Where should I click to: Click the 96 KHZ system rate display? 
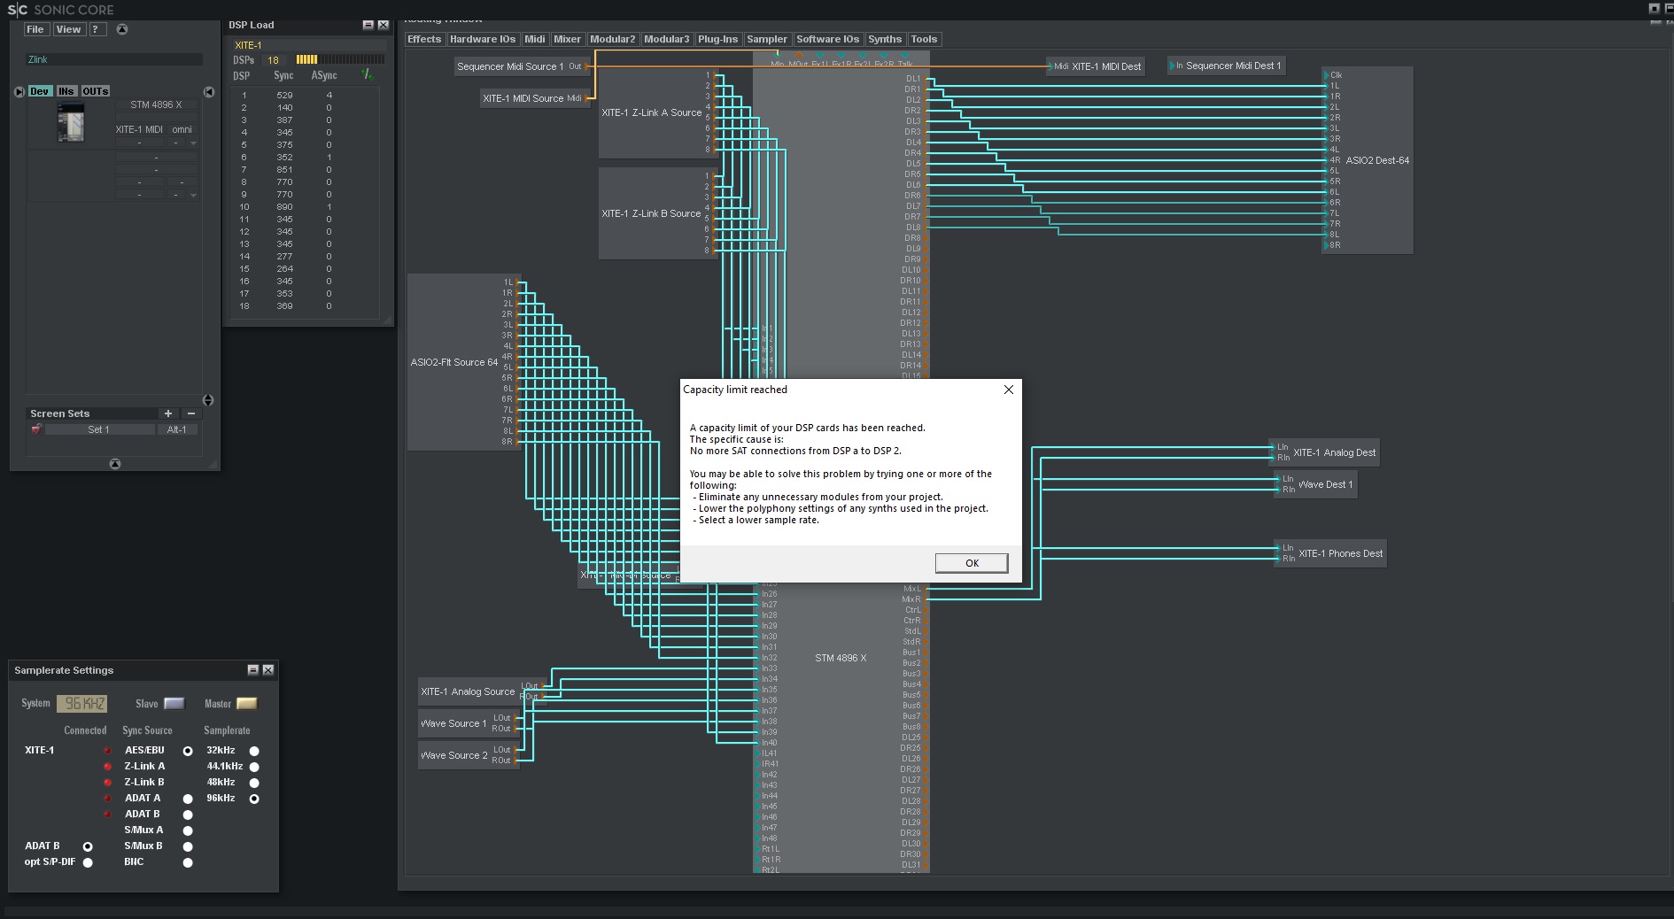click(x=81, y=704)
